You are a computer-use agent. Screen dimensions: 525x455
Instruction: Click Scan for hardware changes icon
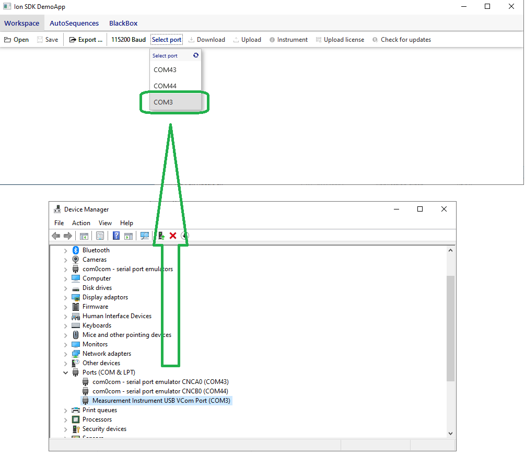[x=145, y=236]
